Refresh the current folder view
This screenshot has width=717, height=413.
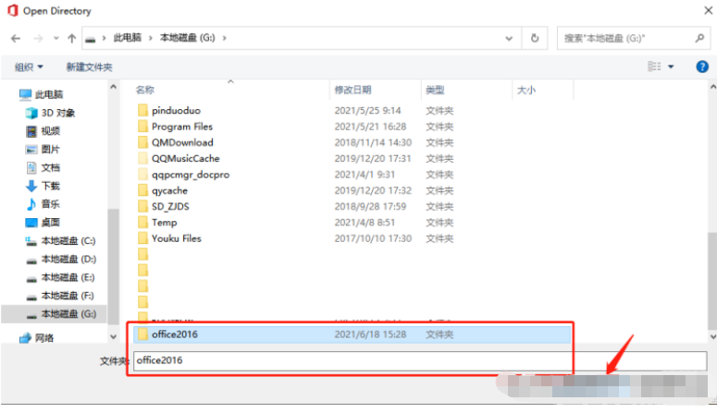click(x=534, y=39)
